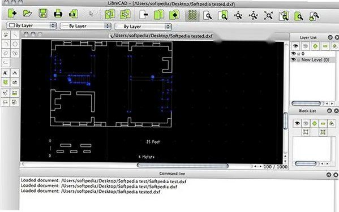Viewport: 339px width, 212px height.
Task: Open the color By Layer dropdown
Action: click(x=31, y=25)
